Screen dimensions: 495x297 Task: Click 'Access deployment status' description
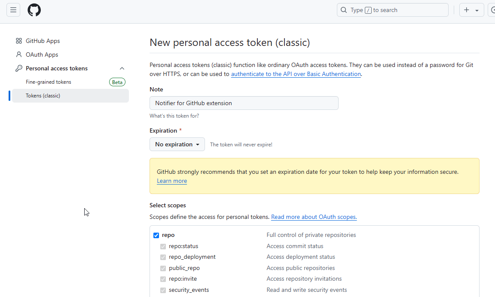pyautogui.click(x=300, y=257)
